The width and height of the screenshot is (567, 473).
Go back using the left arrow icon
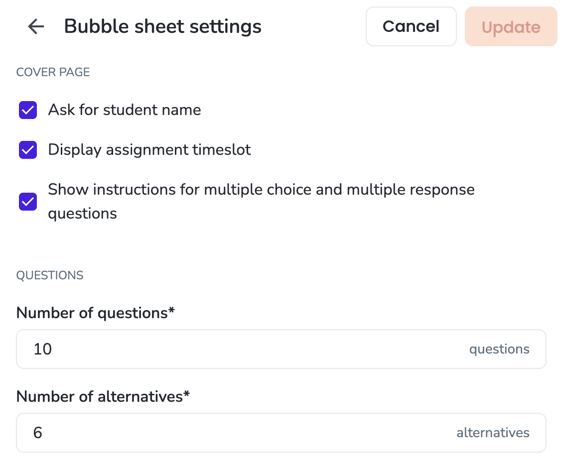[x=36, y=26]
